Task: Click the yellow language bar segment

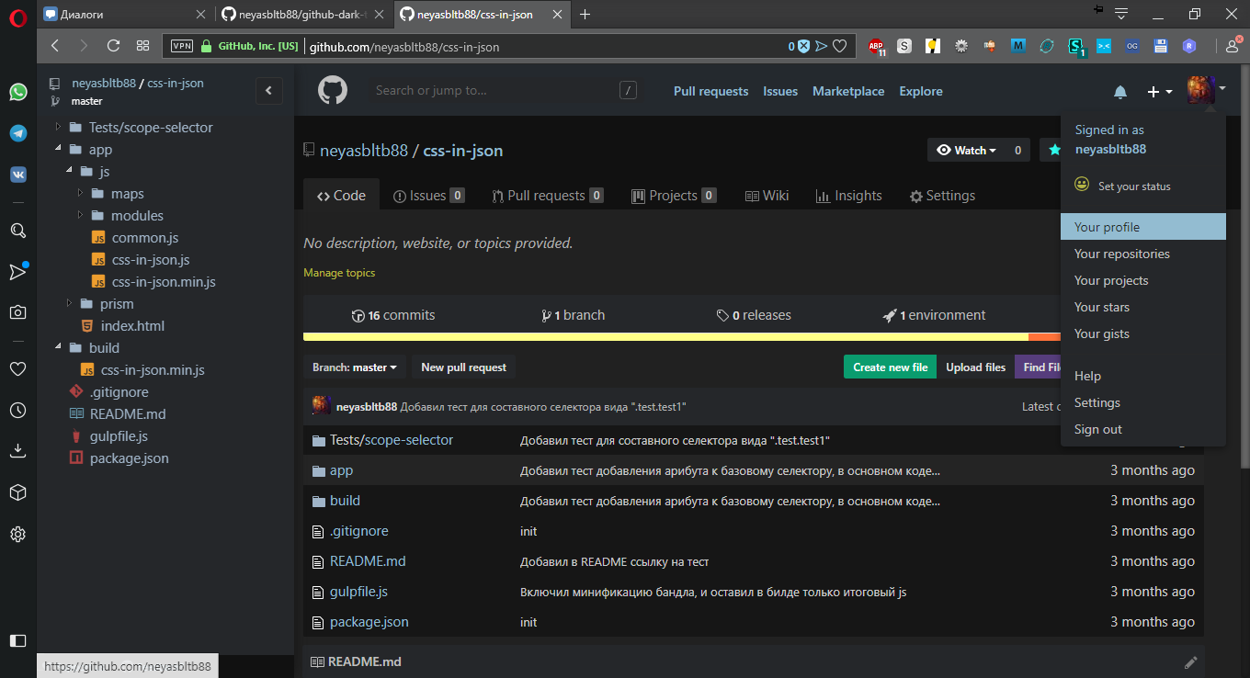Action: [665, 337]
